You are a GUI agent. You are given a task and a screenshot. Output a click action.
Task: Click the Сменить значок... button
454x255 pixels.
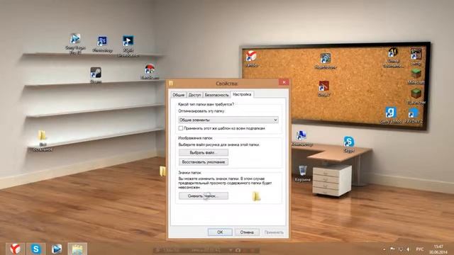point(204,195)
